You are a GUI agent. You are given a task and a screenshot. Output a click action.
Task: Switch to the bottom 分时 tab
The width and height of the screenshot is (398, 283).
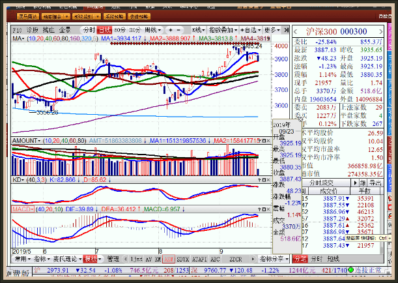[317, 259]
